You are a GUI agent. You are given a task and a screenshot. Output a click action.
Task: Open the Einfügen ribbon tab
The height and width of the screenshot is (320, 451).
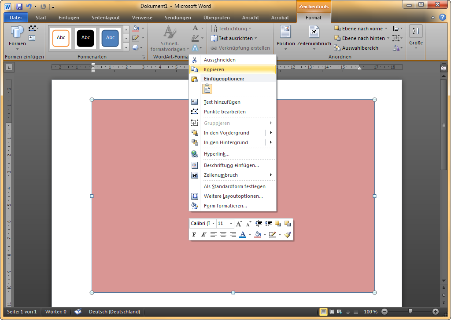pos(68,18)
